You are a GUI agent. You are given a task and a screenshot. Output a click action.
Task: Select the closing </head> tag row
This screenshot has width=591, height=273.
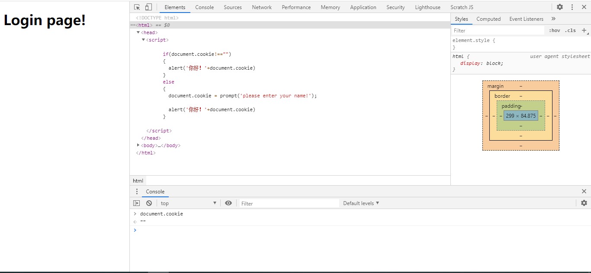(151, 138)
